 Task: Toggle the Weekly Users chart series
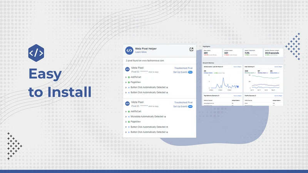(263, 73)
